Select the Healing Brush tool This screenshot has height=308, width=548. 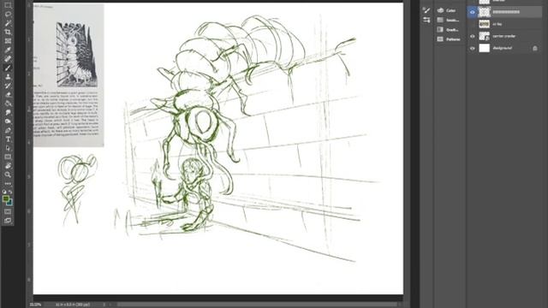tap(8, 59)
